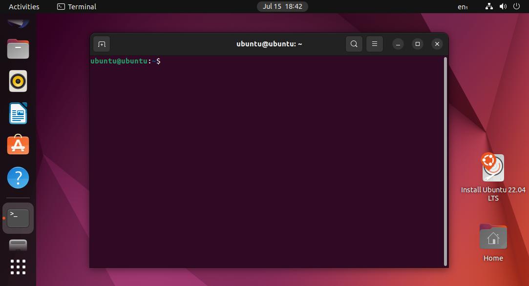This screenshot has width=529, height=286.
Task: Launch LibreOffice Writer from the dock
Action: tap(18, 113)
